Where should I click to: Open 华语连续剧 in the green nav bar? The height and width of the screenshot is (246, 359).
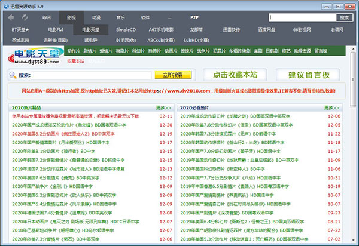click(240, 51)
